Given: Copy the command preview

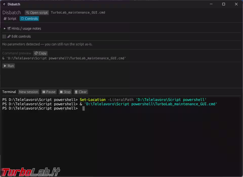Looking at the screenshot, I should coord(40,53).
